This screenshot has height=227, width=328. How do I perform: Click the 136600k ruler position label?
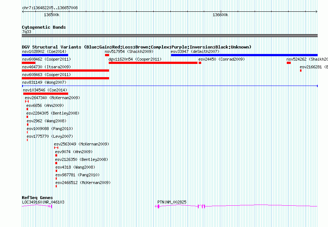tap(220, 15)
